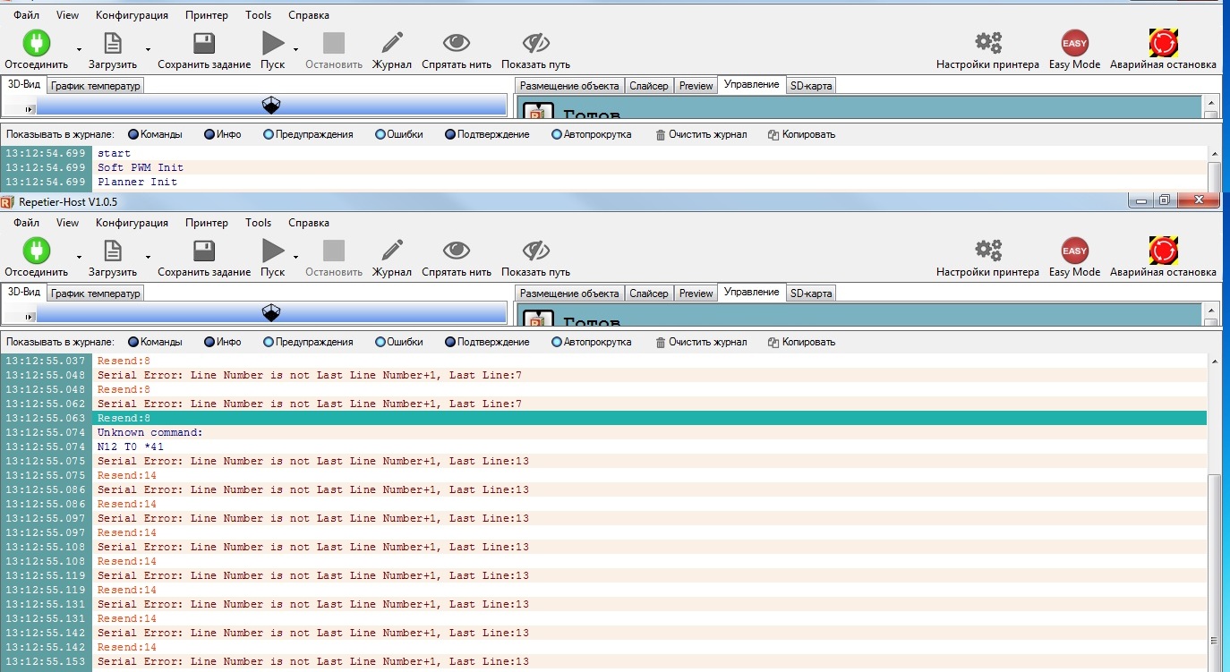Expand the Загрузить dropdown arrow in front window

click(x=148, y=257)
